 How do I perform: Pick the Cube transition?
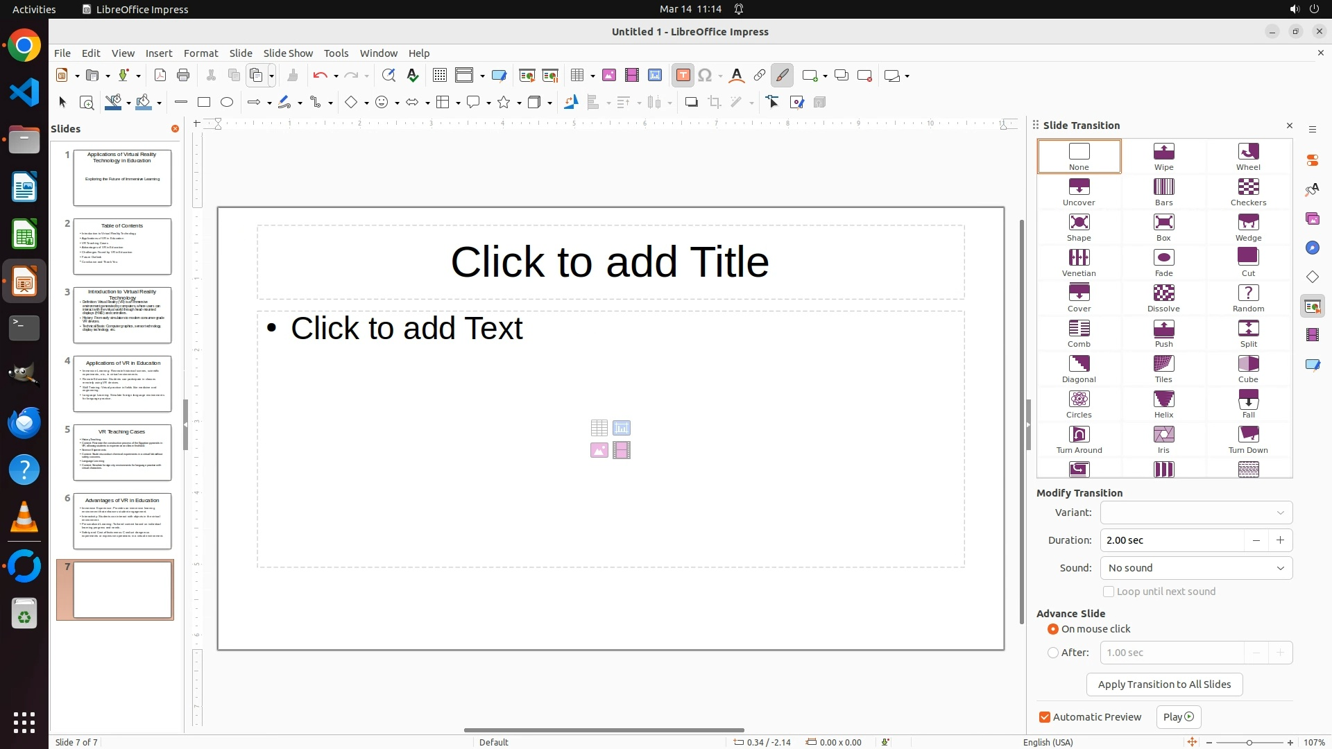tap(1248, 368)
